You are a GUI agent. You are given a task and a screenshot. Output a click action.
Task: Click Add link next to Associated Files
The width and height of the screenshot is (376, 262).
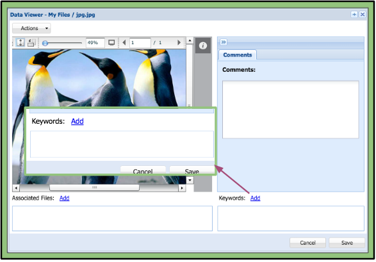pyautogui.click(x=64, y=198)
